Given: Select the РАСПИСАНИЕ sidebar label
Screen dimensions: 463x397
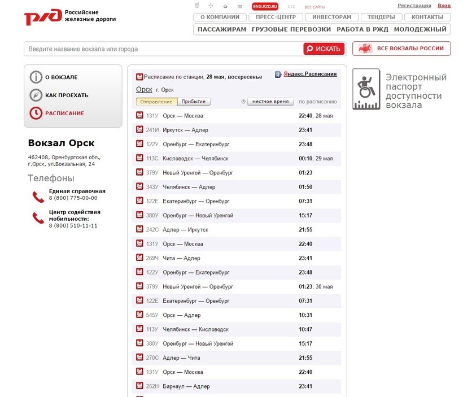Looking at the screenshot, I should coord(65,114).
